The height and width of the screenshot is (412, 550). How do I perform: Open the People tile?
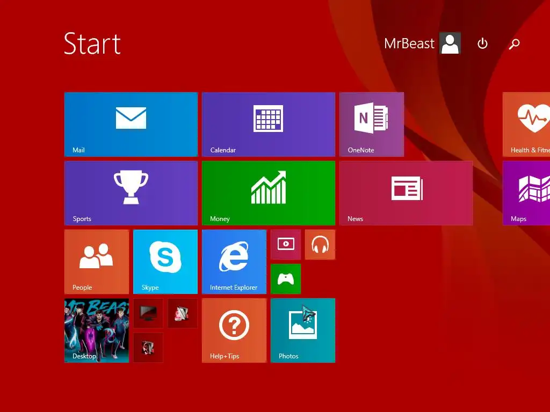click(x=97, y=262)
